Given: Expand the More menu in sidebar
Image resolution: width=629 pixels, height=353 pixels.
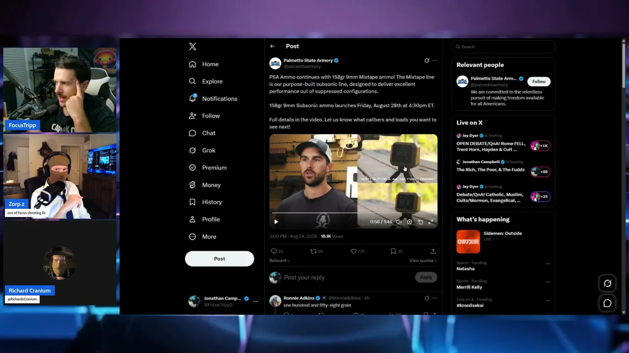Looking at the screenshot, I should [x=203, y=237].
